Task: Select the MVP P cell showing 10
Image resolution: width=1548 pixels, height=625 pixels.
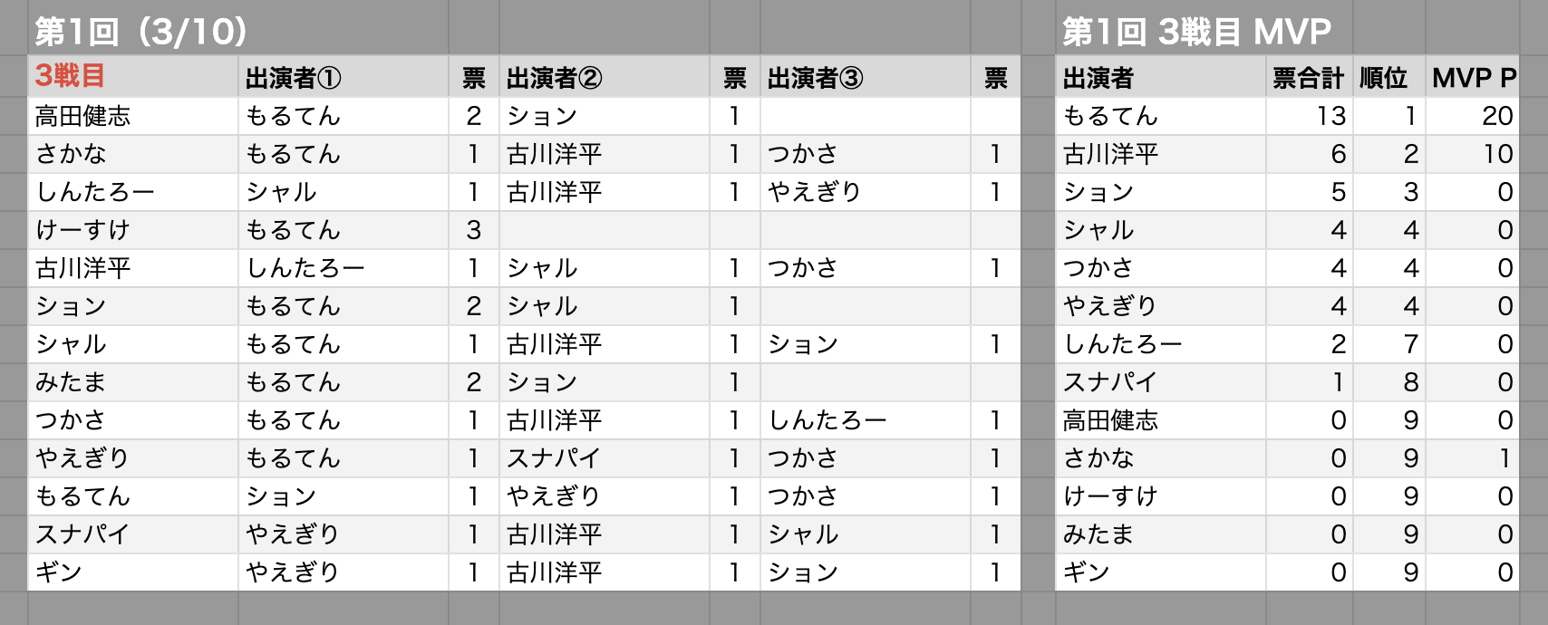Action: [1497, 154]
